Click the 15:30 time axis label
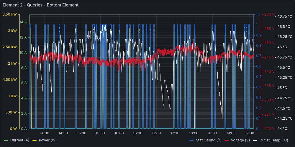The width and height of the screenshot is (295, 147). tap(101, 133)
